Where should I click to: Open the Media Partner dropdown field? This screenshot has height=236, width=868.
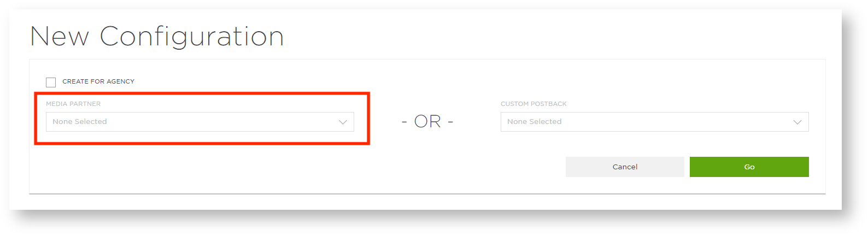200,122
